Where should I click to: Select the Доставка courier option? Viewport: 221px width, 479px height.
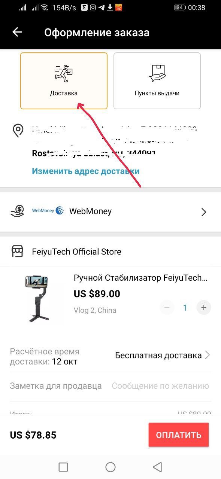coord(64,81)
